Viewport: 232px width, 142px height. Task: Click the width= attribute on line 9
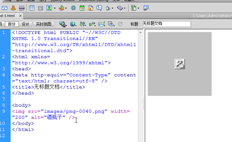point(120,111)
